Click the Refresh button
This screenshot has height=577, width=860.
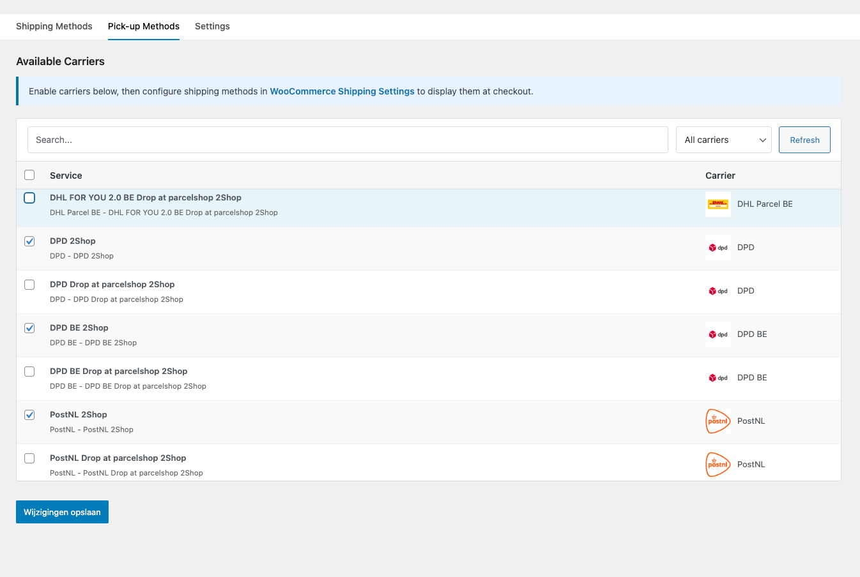(x=804, y=140)
